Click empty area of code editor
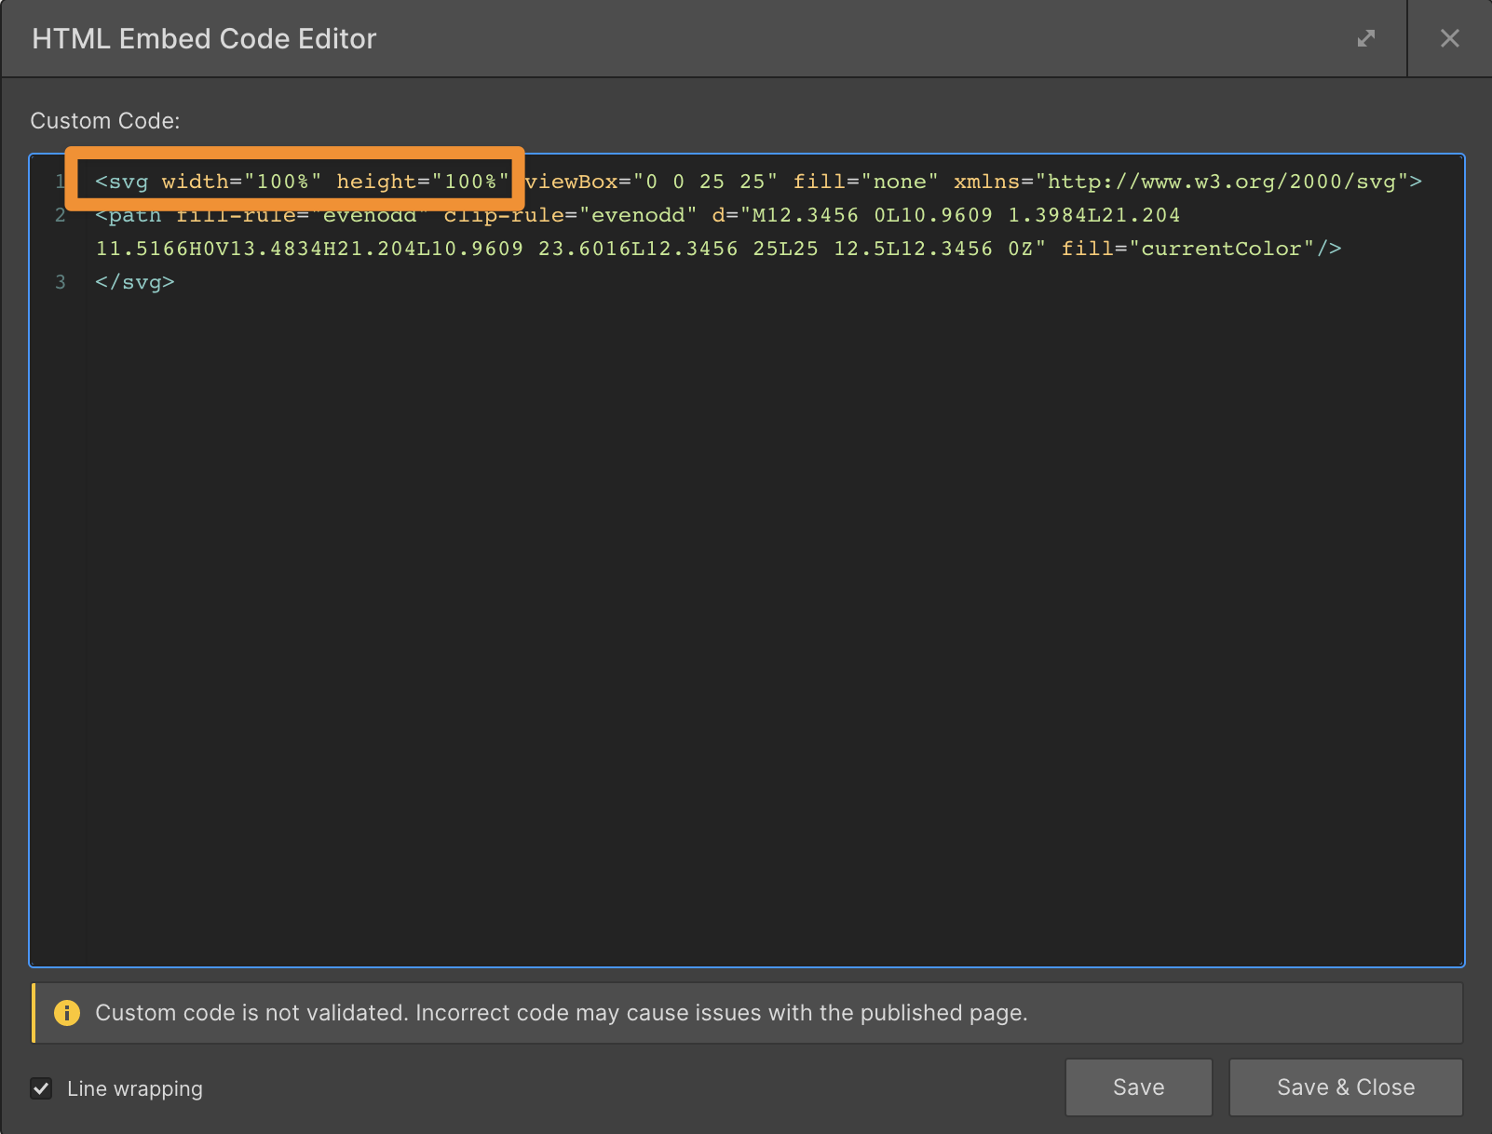Screen dimensions: 1492x1134 [745, 605]
